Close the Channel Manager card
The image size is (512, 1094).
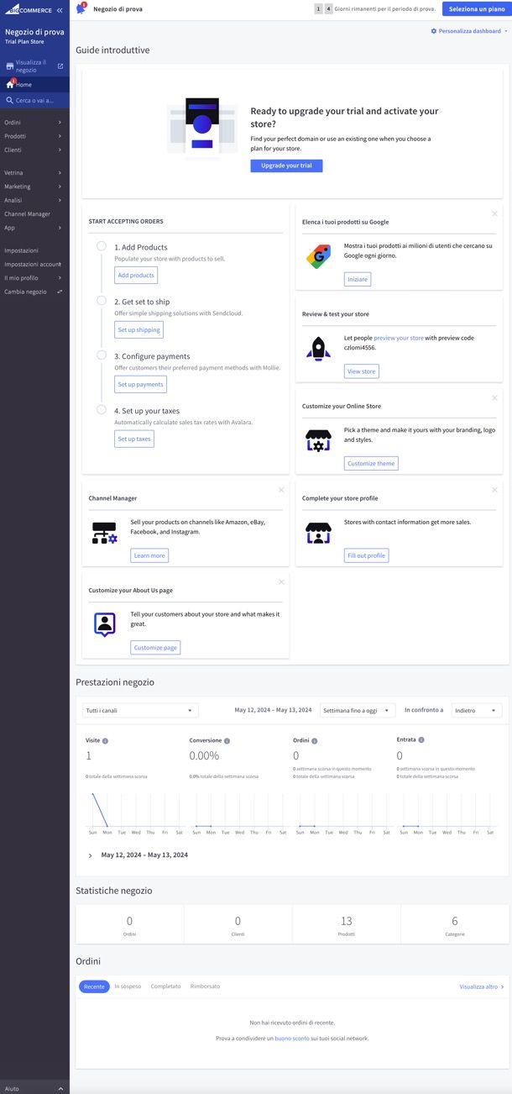[x=281, y=490]
